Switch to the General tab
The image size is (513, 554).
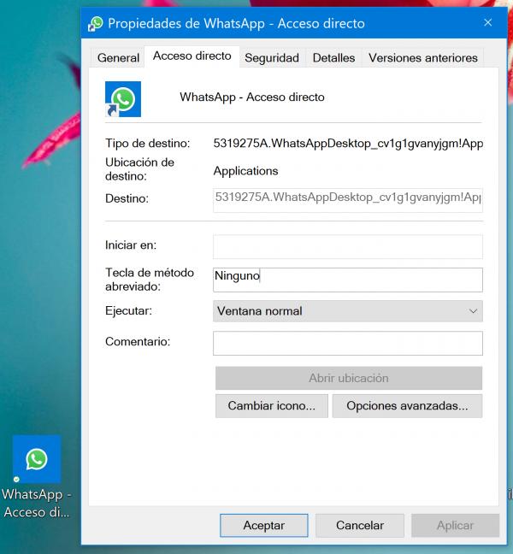(x=118, y=57)
